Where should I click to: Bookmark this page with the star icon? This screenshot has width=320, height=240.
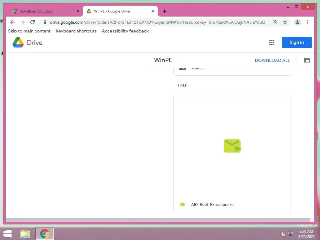(285, 22)
